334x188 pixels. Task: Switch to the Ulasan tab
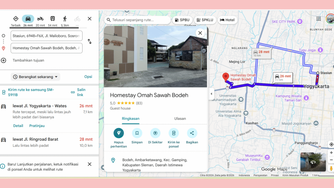click(180, 118)
